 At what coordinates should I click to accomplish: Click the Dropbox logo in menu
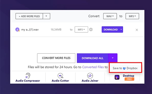(x=124, y=68)
